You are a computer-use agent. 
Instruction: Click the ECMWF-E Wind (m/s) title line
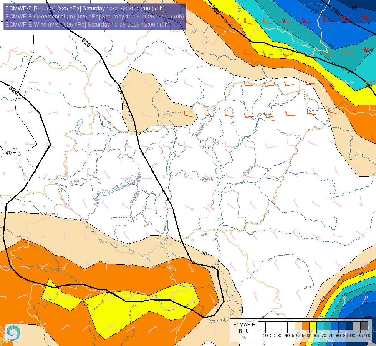pyautogui.click(x=87, y=25)
